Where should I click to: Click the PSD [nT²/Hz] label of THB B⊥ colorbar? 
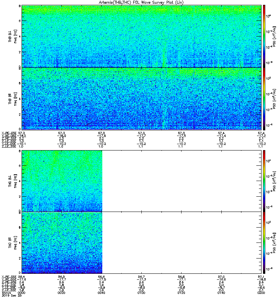tap(275, 36)
